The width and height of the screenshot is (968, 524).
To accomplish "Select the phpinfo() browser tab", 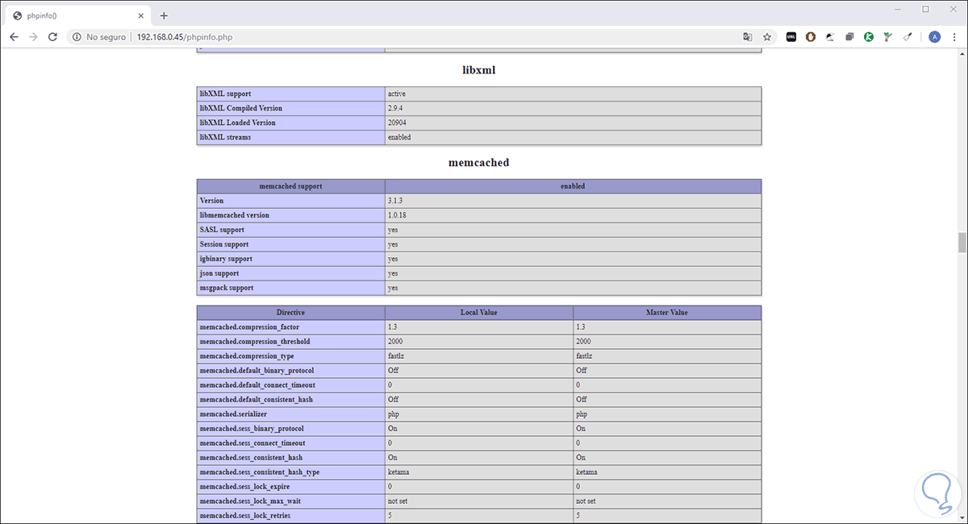I will (78, 15).
